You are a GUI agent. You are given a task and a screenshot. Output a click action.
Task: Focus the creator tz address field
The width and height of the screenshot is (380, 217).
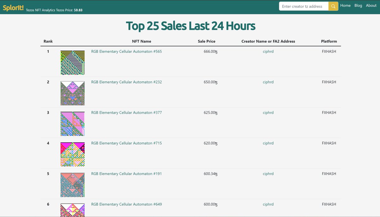pos(304,6)
